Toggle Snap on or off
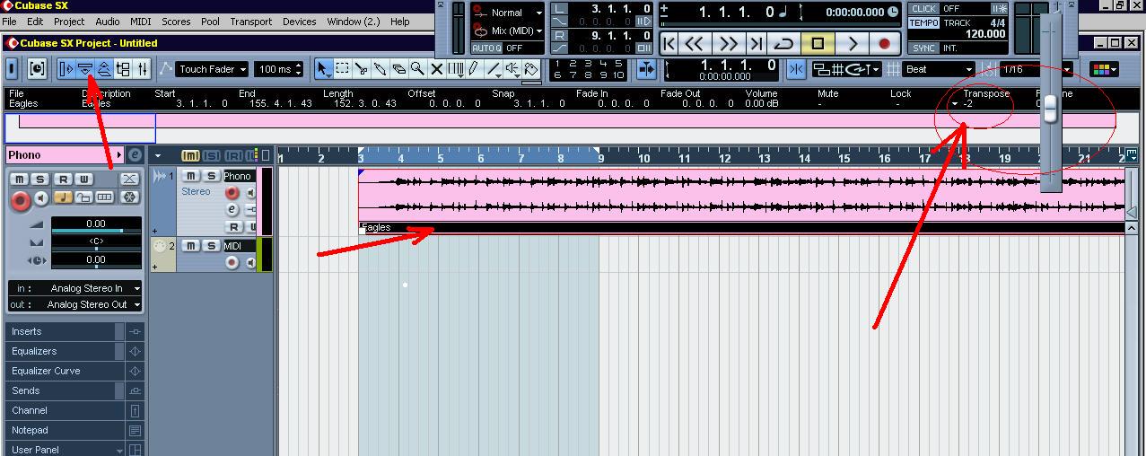1146x456 pixels. click(796, 69)
